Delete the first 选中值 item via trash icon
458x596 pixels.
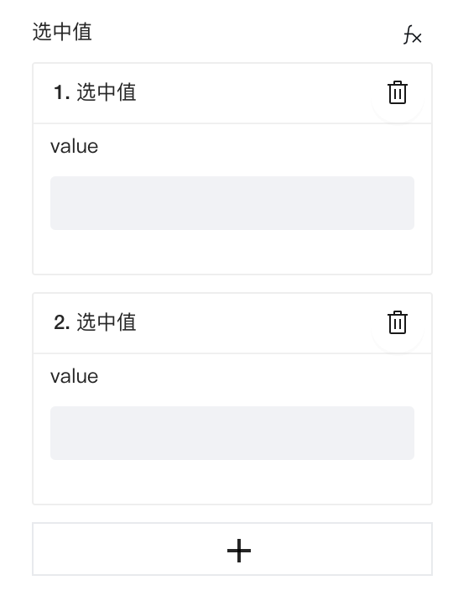[x=398, y=92]
